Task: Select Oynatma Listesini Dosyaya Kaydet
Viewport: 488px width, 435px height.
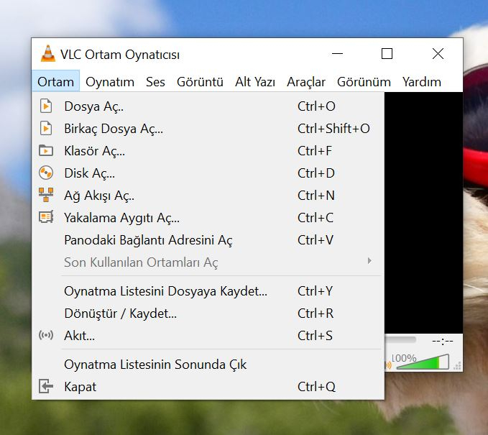Action: click(165, 291)
